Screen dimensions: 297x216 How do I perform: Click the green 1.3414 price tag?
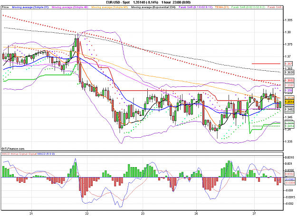coord(289,126)
